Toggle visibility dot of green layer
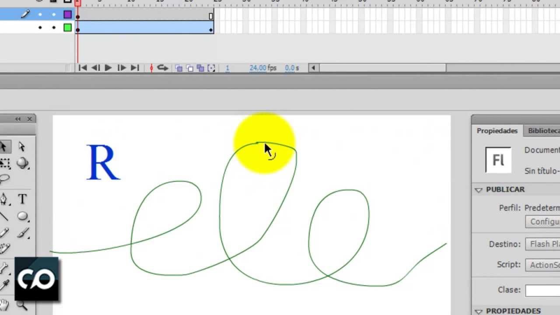Screen dimensions: 560x315 [40, 28]
